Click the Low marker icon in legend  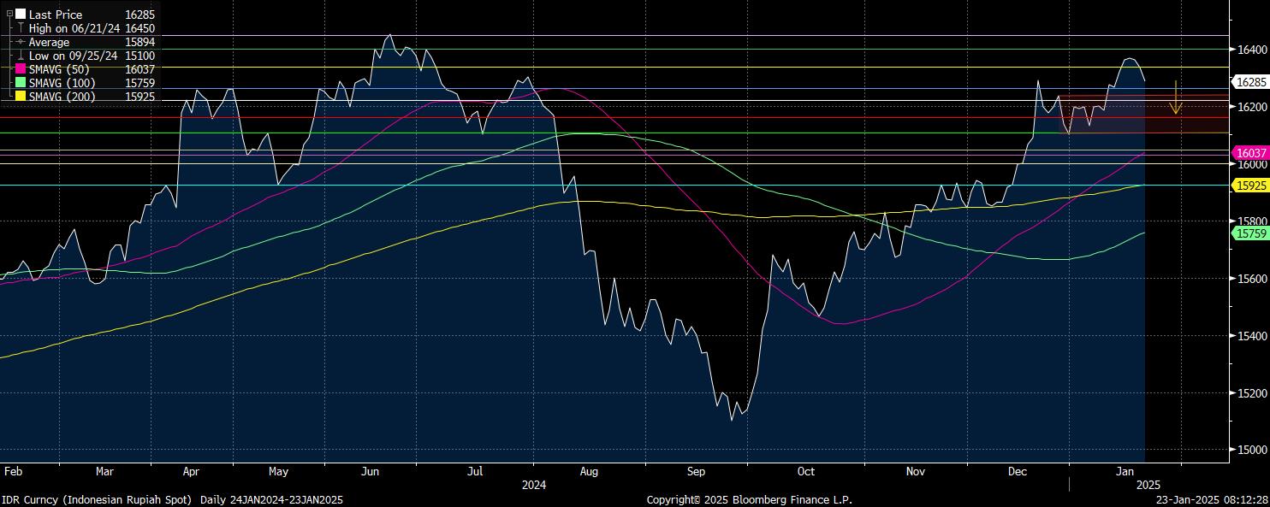click(21, 56)
